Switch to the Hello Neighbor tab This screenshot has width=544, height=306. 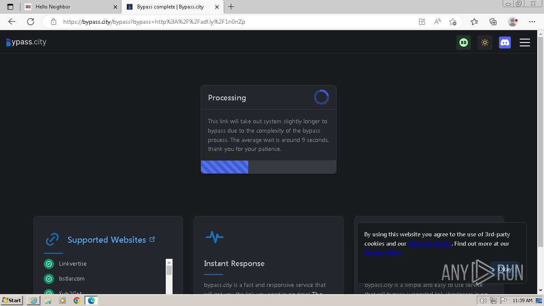tap(71, 7)
